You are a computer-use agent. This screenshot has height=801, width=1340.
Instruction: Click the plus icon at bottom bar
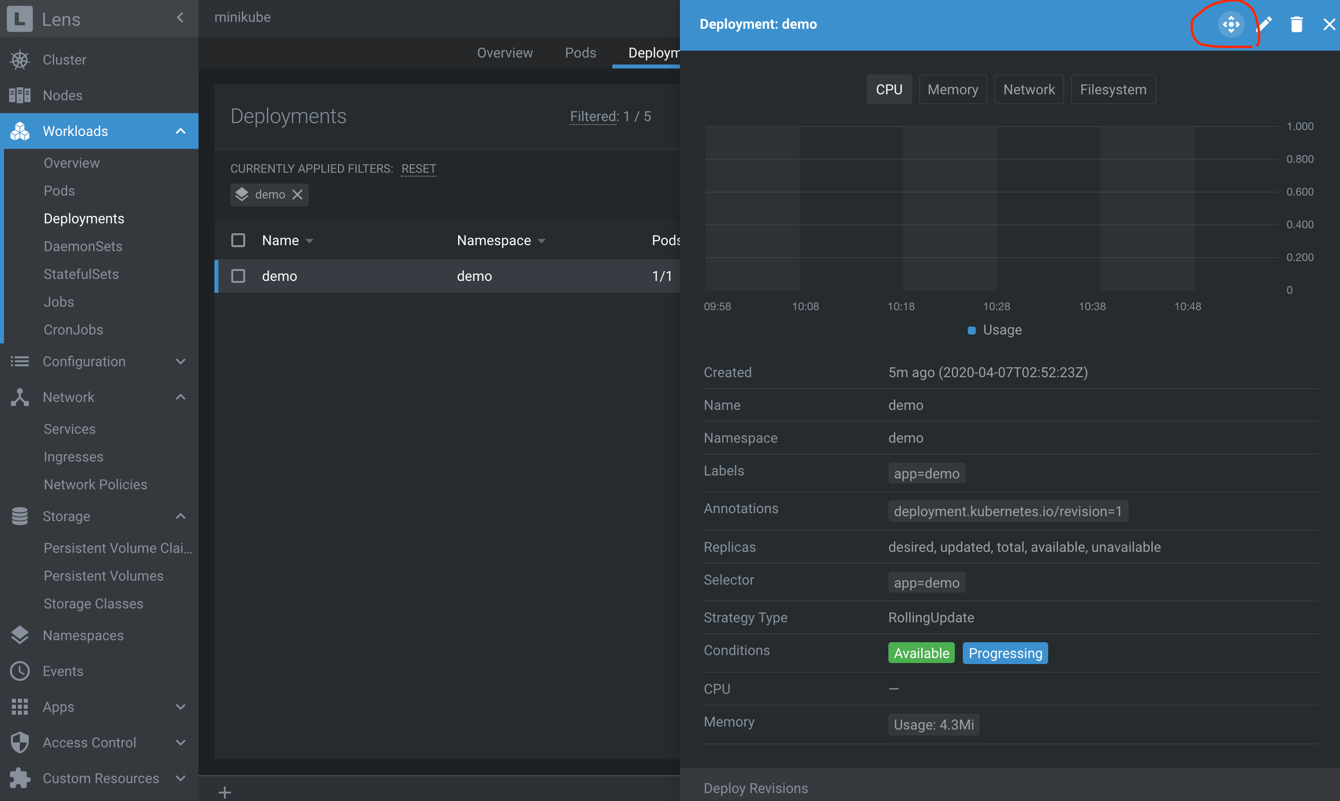tap(224, 792)
